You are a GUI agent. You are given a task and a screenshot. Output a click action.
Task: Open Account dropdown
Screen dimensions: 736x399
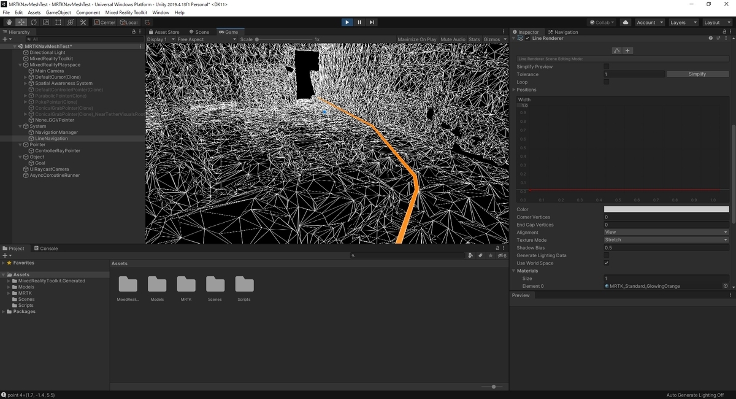(650, 22)
